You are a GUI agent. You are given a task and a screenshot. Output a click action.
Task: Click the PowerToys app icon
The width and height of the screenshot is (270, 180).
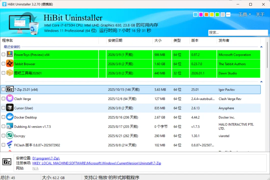(10, 54)
